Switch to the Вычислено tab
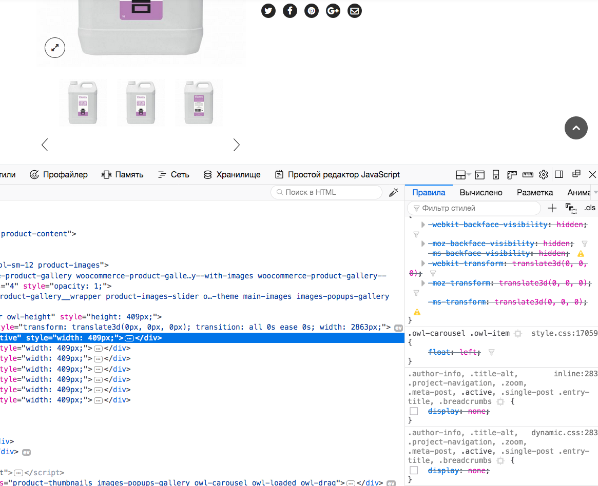598x486 pixels. [x=481, y=192]
